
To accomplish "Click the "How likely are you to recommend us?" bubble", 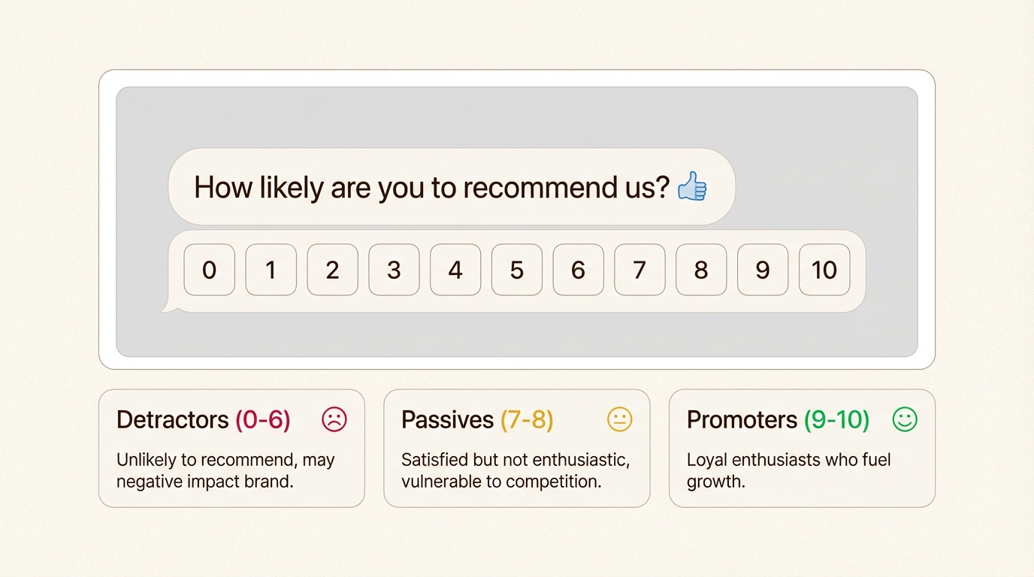I will coord(432,187).
